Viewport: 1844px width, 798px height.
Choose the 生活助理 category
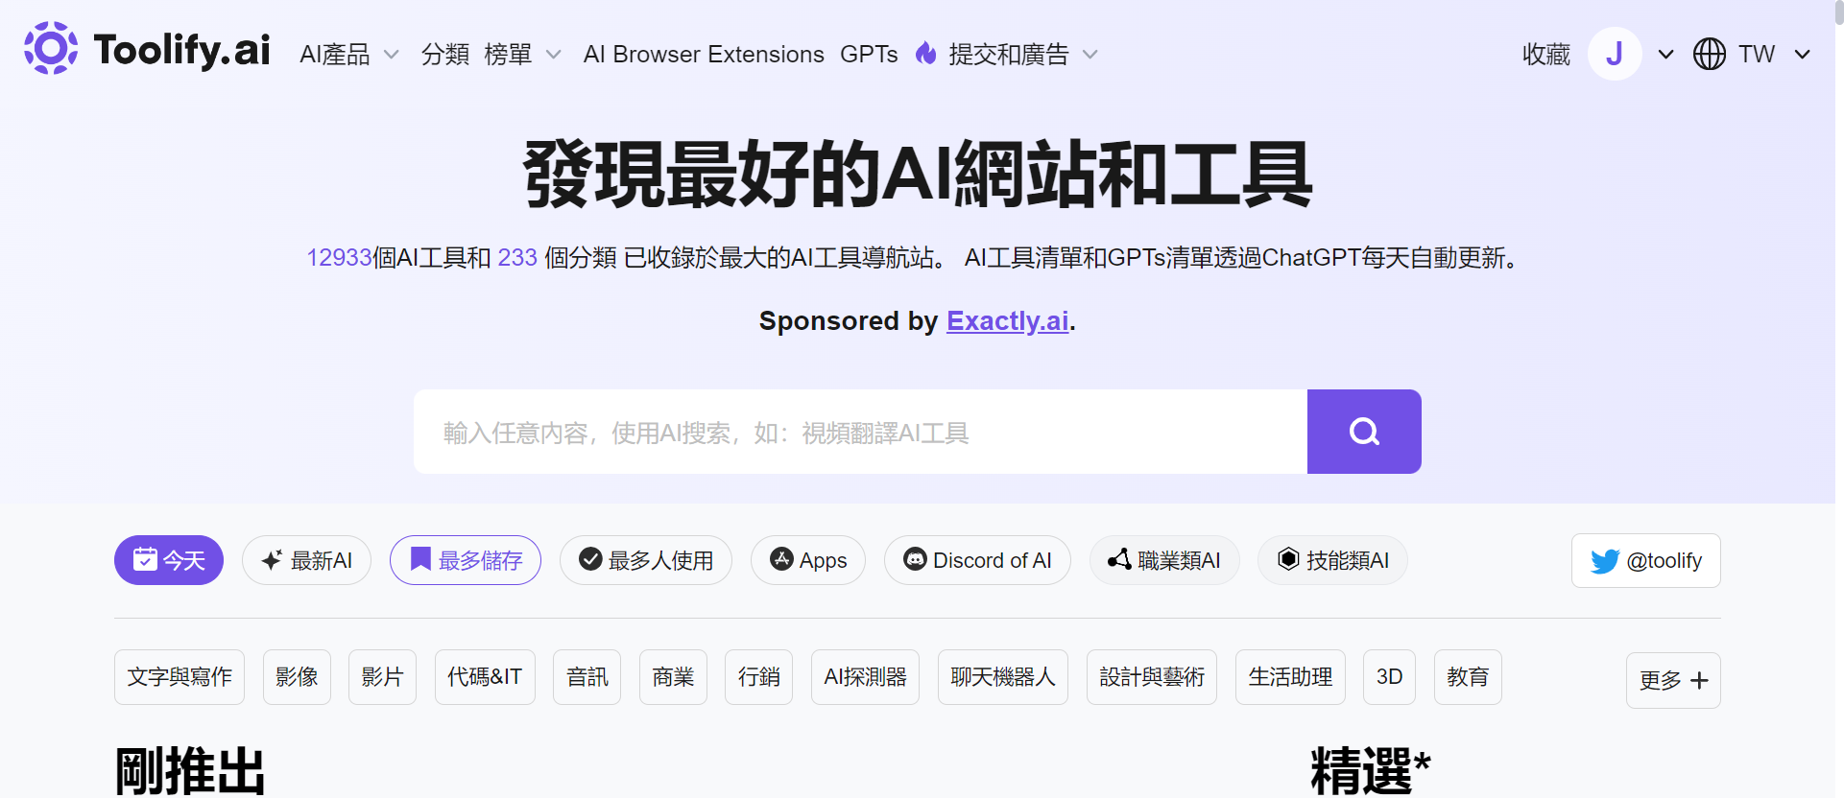tap(1290, 677)
